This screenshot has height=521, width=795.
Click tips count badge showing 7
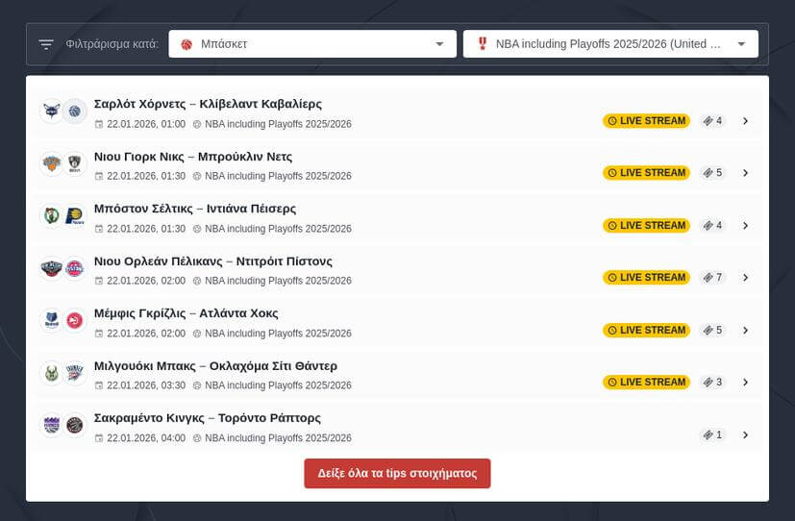click(712, 278)
